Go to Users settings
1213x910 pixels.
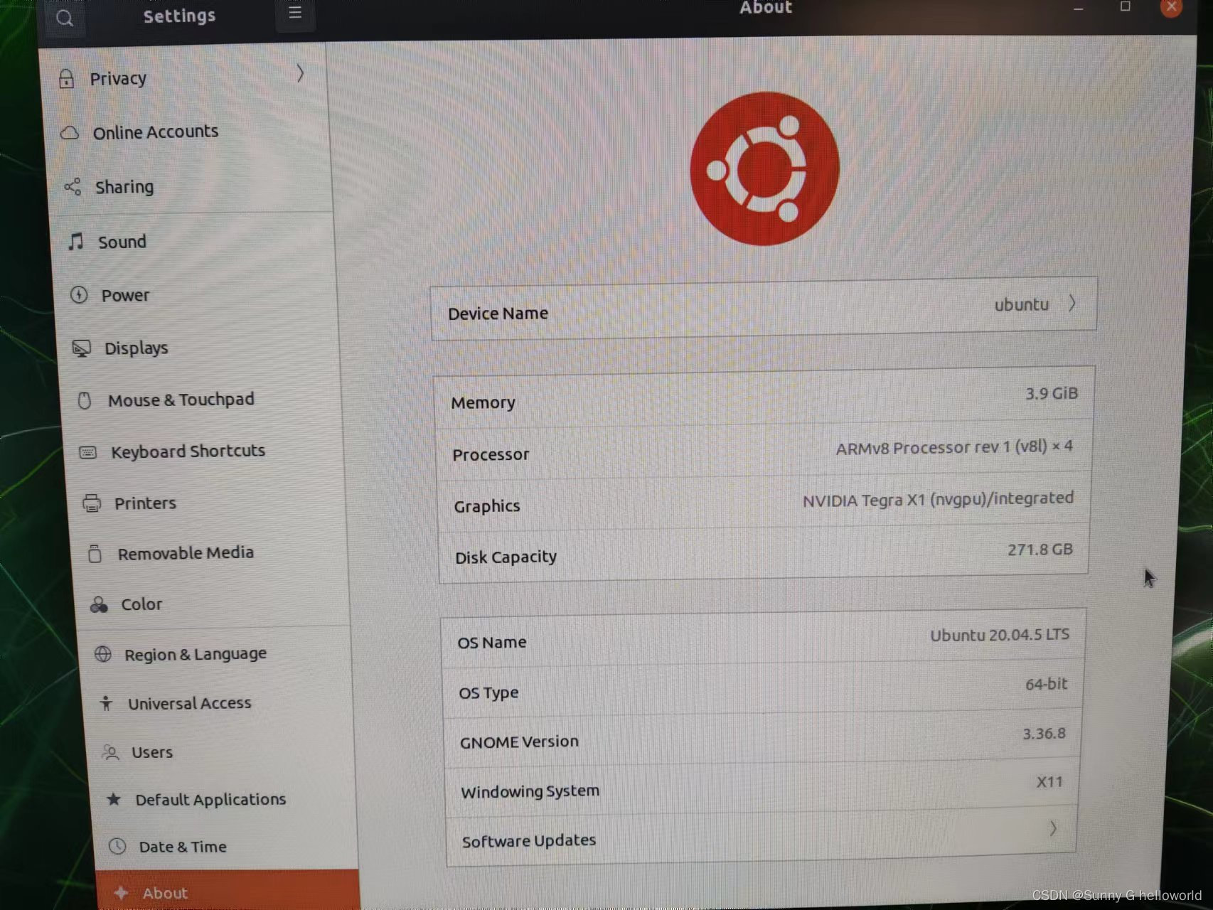click(221, 752)
